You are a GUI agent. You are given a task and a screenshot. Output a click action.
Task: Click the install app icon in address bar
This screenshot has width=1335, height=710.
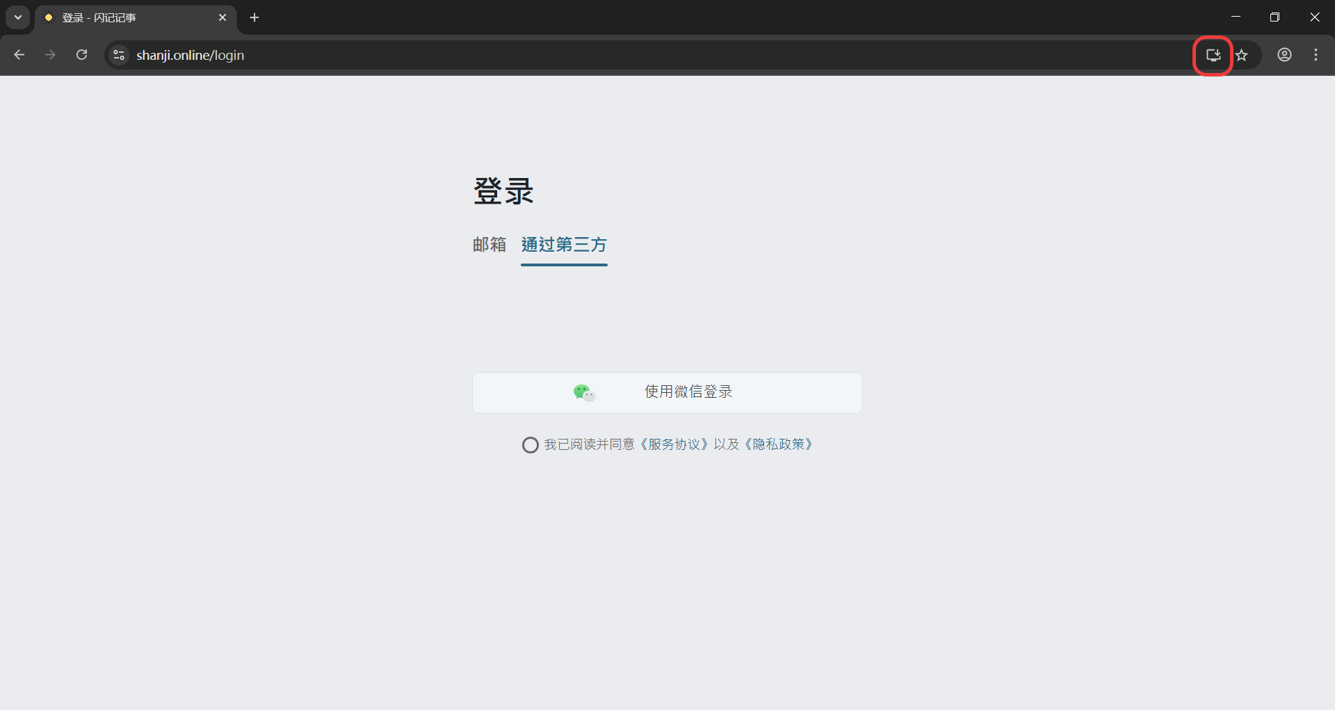1213,55
